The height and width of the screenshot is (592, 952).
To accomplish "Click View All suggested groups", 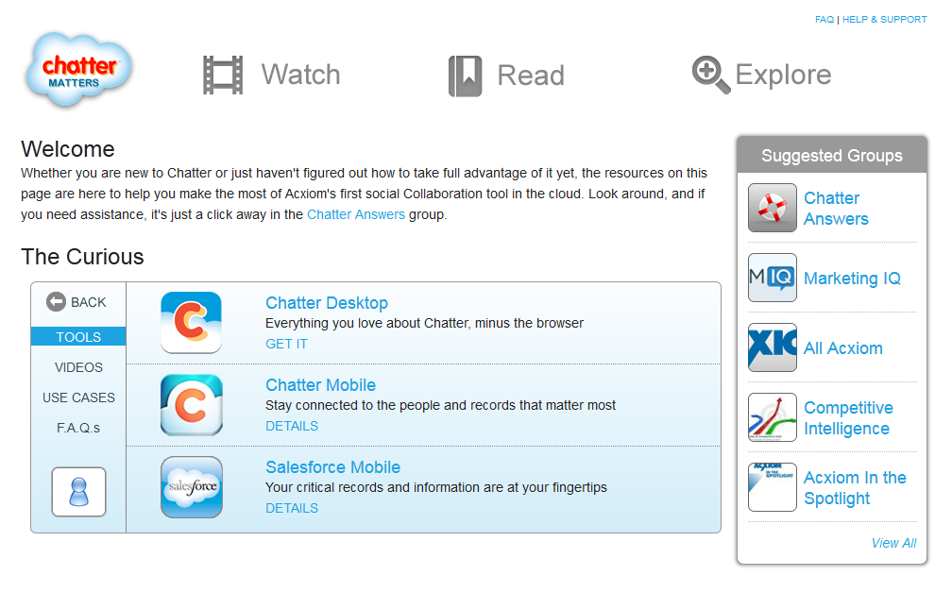I will tap(893, 543).
